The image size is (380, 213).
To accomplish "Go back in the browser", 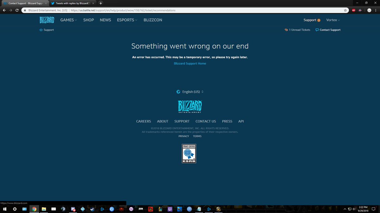I will pos(4,10).
